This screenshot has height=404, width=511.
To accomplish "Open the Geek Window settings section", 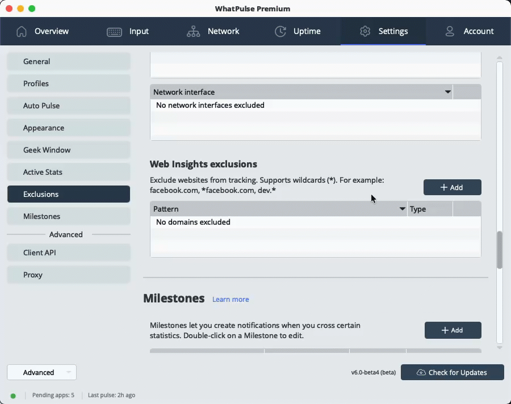I will click(x=68, y=150).
